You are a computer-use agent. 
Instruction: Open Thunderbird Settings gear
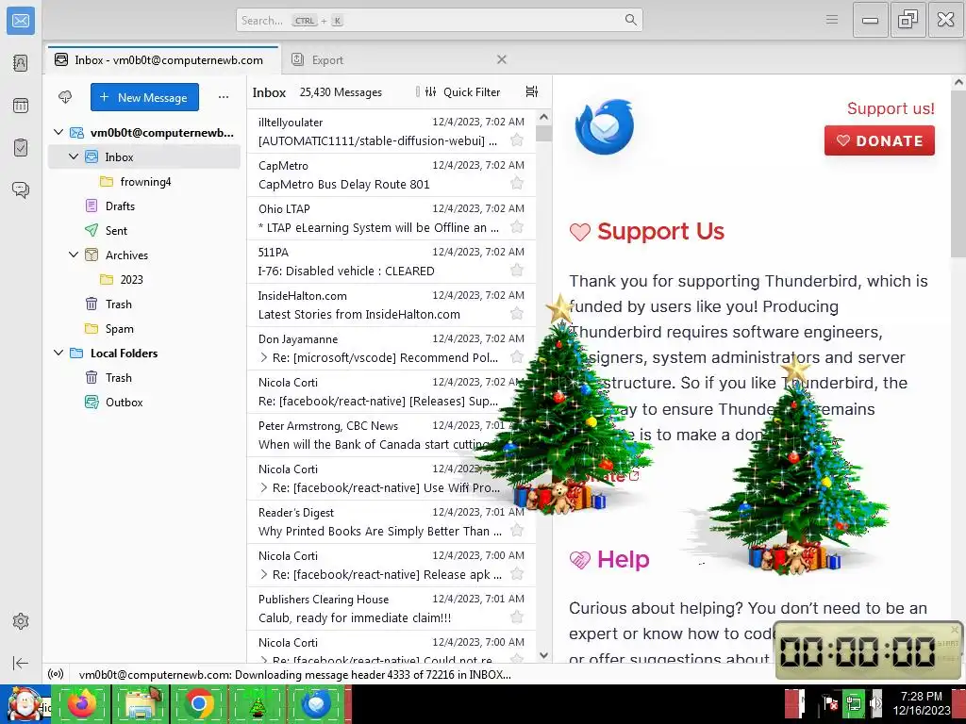tap(21, 621)
